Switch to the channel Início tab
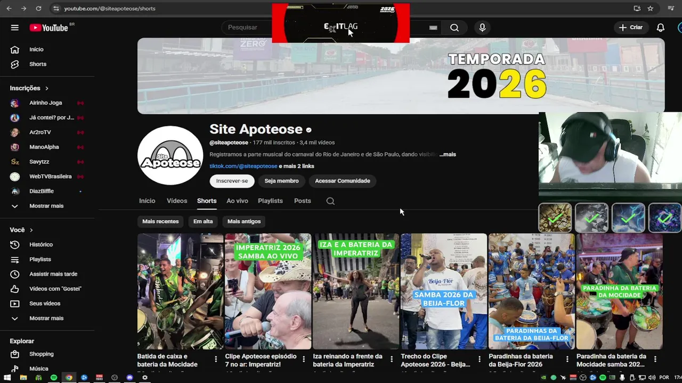682x383 pixels. point(147,201)
